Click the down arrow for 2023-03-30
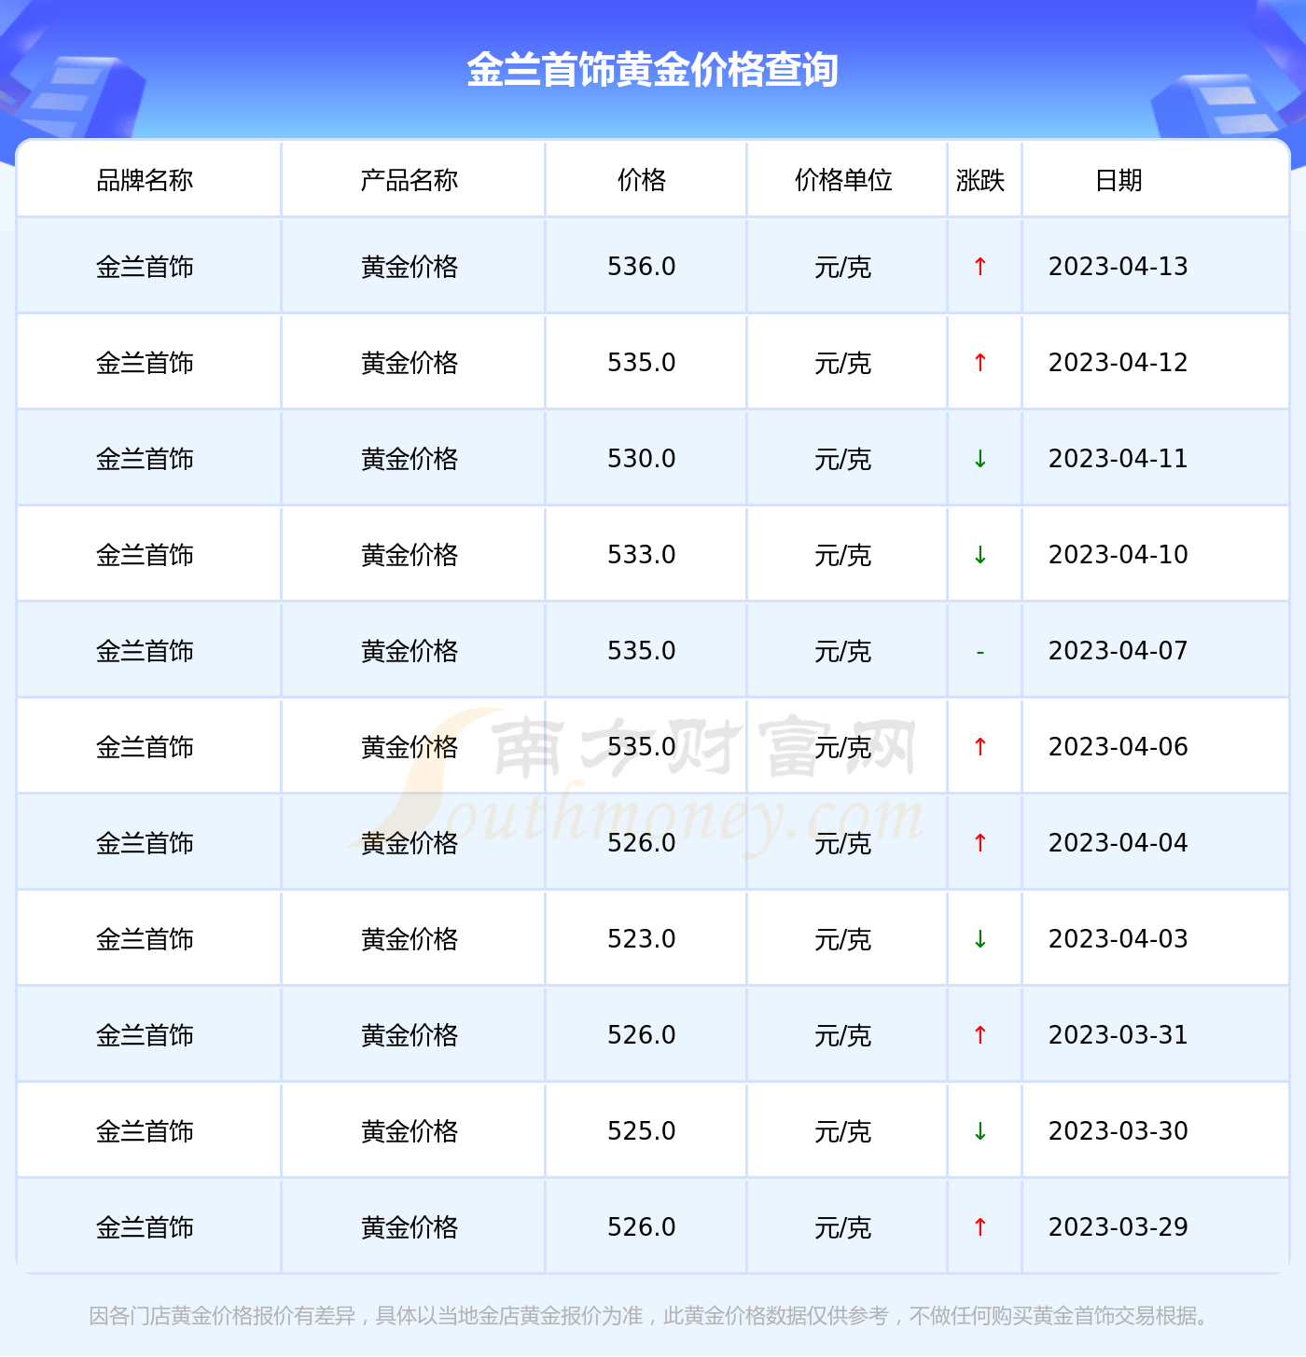 tap(980, 1131)
